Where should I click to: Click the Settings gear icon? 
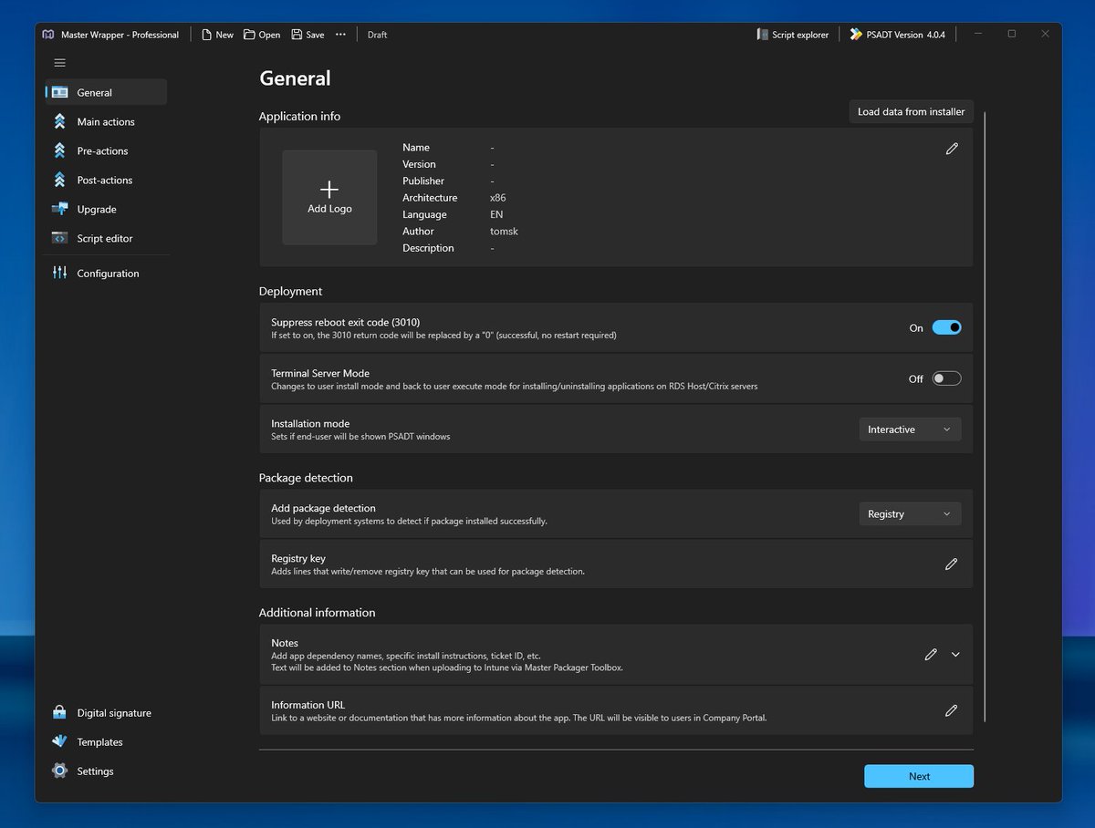59,771
